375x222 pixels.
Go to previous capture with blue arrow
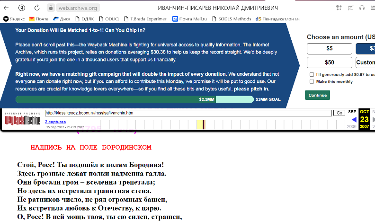pos(354,119)
